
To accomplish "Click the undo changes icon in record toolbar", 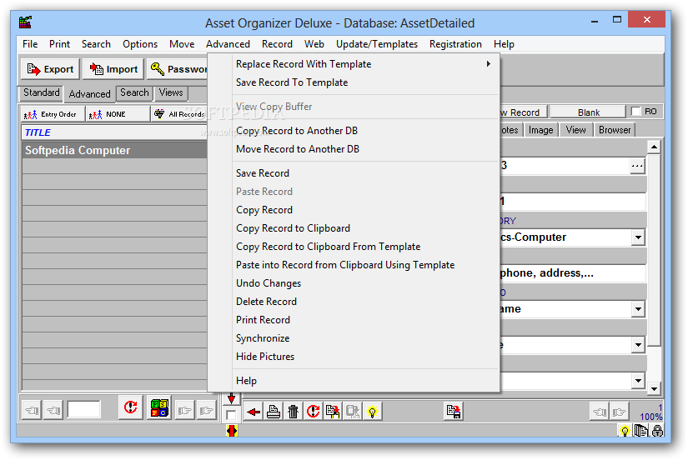I will click(313, 412).
